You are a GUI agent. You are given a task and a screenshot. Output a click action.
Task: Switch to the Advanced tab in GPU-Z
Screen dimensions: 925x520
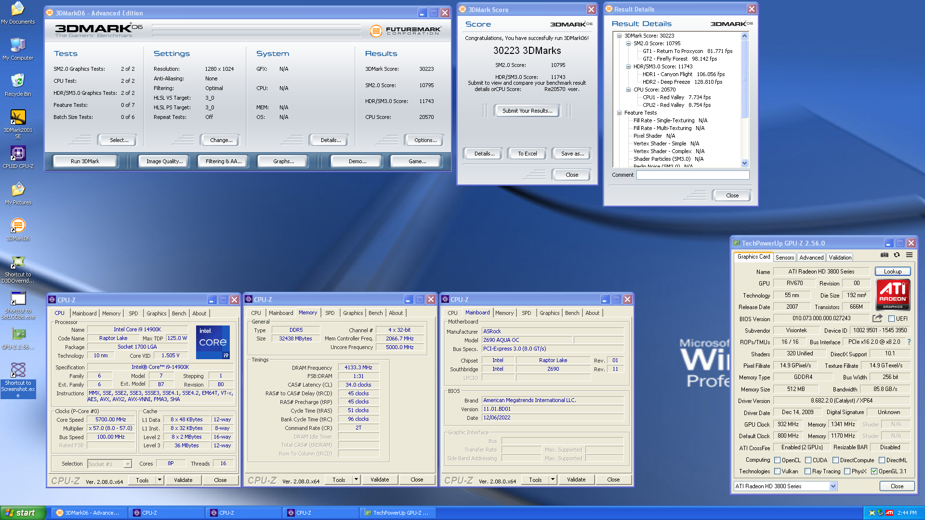[811, 258]
